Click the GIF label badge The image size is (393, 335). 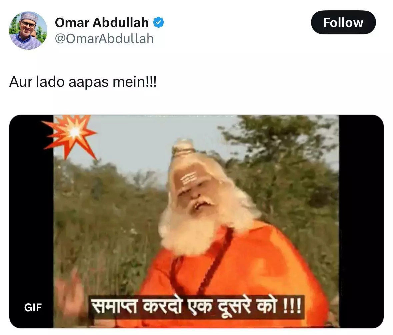point(33,307)
